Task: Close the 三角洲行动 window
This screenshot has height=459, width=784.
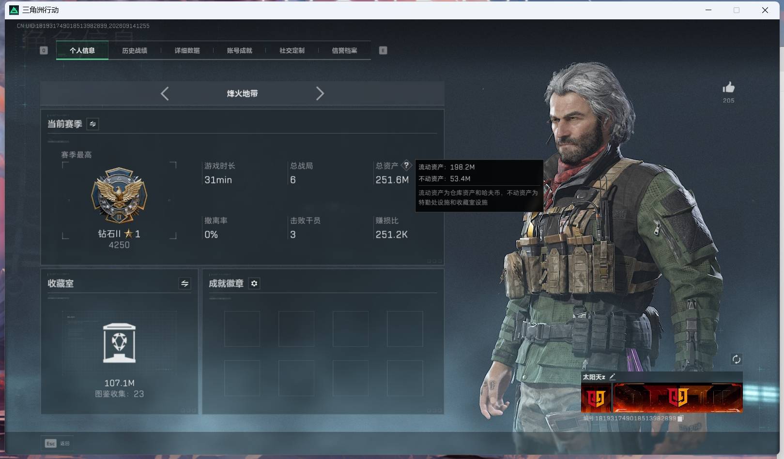Action: 765,10
